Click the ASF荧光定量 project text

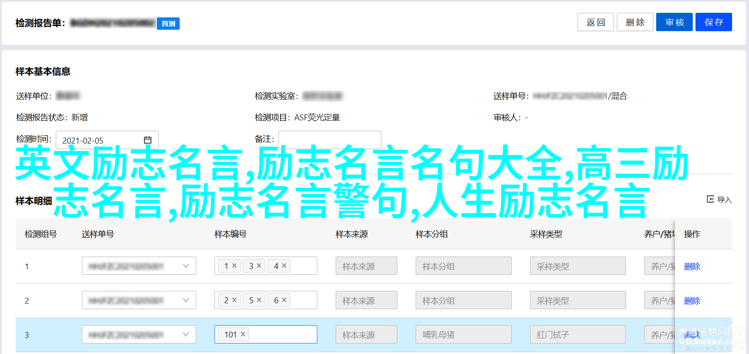point(317,118)
